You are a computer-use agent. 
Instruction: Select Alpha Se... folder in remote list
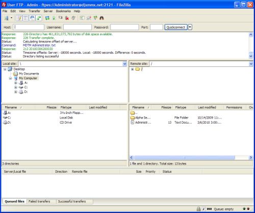[140, 117]
